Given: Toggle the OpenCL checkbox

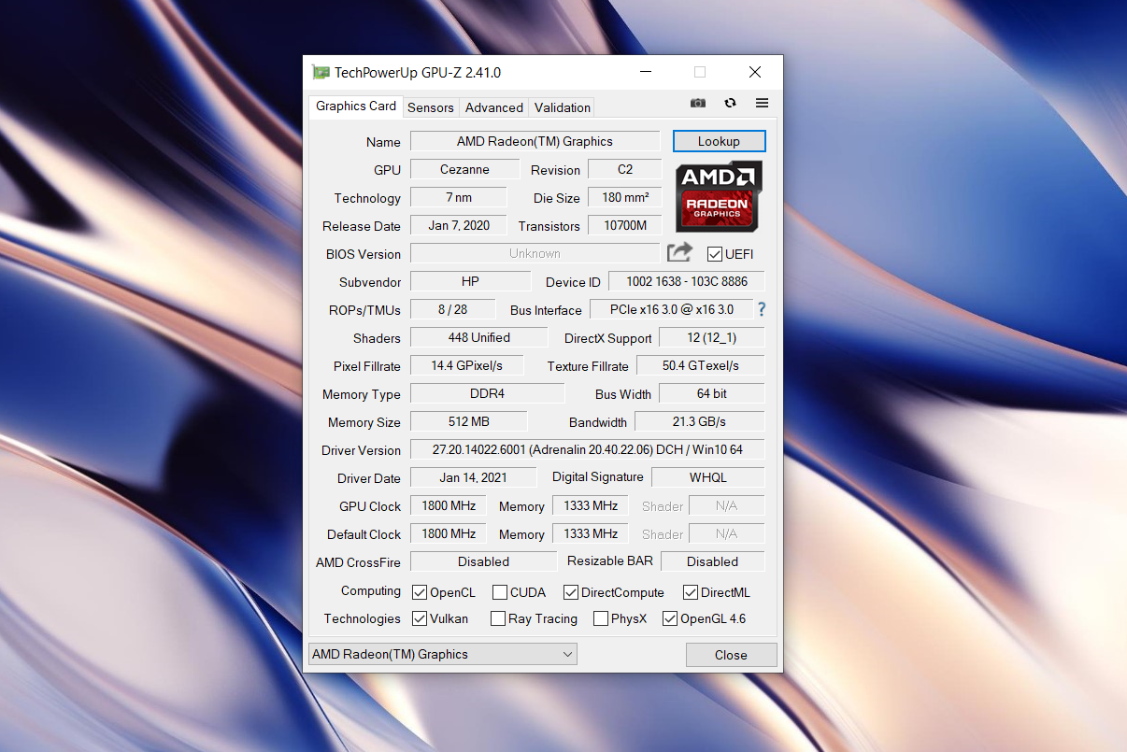Looking at the screenshot, I should [420, 592].
